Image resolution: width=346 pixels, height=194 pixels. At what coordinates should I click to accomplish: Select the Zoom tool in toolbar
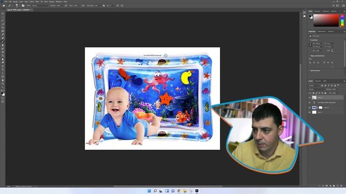[x=3, y=84]
